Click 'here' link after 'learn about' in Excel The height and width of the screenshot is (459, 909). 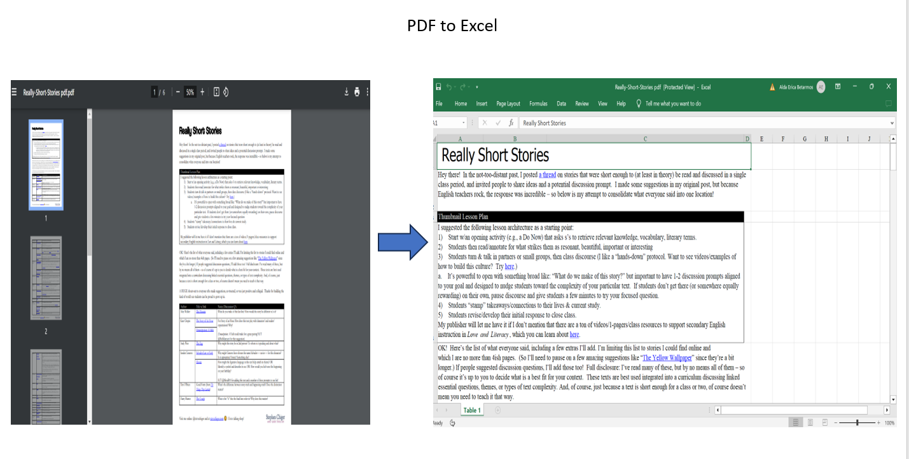(574, 334)
